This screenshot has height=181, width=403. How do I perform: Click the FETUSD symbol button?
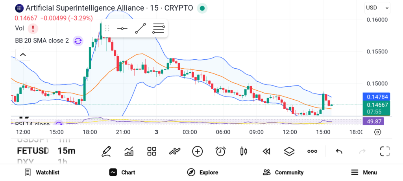click(34, 151)
